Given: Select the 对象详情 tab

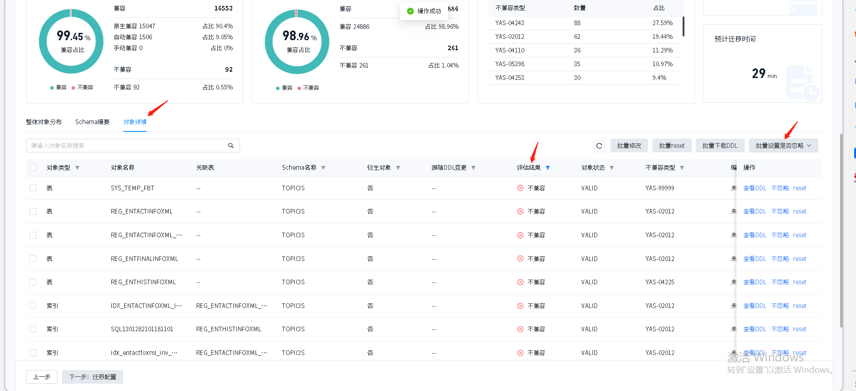Looking at the screenshot, I should click(135, 122).
